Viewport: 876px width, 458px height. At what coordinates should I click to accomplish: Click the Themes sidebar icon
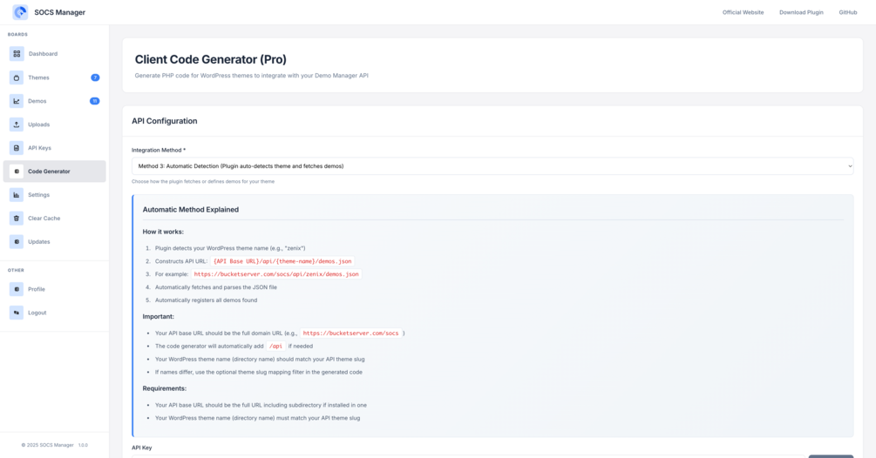click(x=17, y=77)
